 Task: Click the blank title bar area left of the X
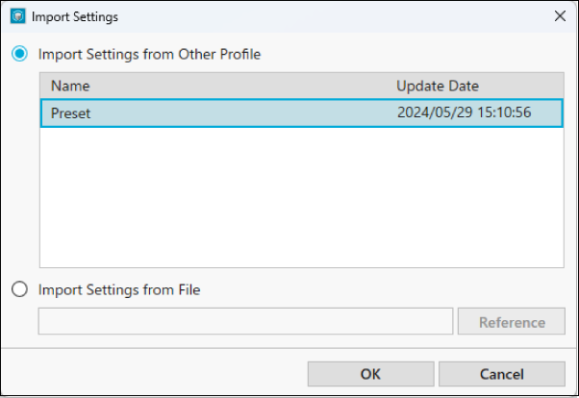(333, 16)
